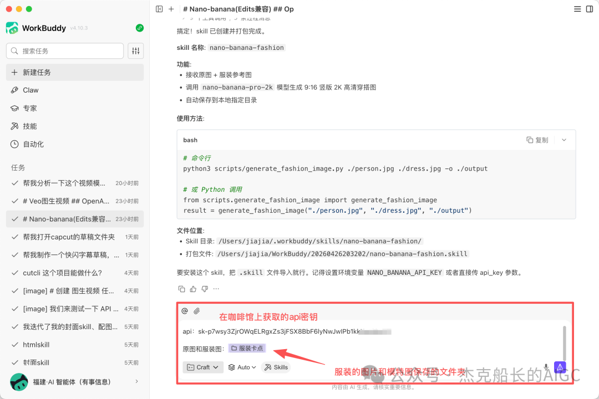Click the @ mention icon in input box

pyautogui.click(x=185, y=311)
